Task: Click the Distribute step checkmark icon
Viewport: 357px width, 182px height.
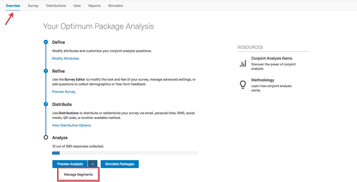Action: [x=46, y=104]
